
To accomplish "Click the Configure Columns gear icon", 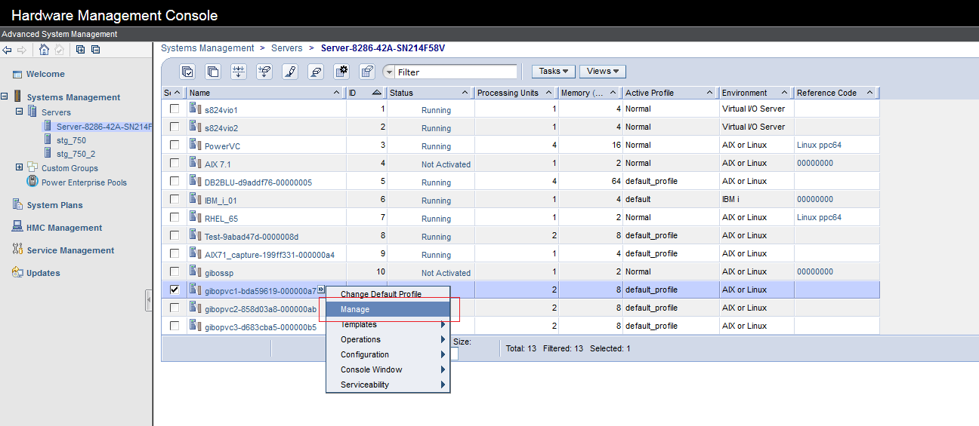I will [341, 72].
